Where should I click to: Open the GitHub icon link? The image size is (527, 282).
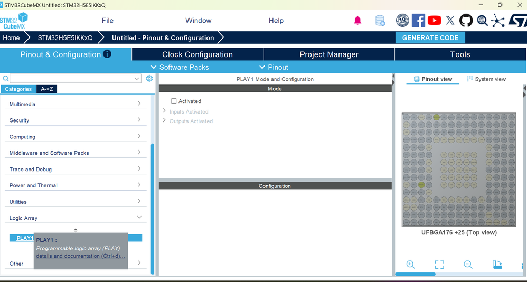coord(466,21)
